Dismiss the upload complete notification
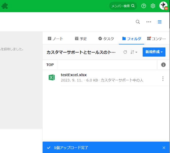The image size is (170, 153). 164,148
